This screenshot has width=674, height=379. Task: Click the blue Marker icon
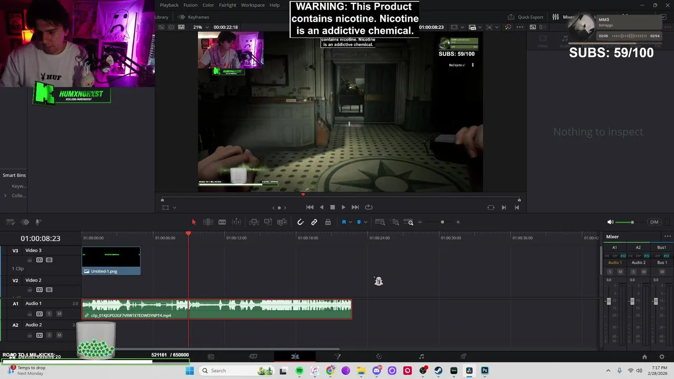(359, 222)
